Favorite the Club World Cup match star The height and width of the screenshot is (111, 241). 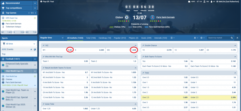coord(35,76)
